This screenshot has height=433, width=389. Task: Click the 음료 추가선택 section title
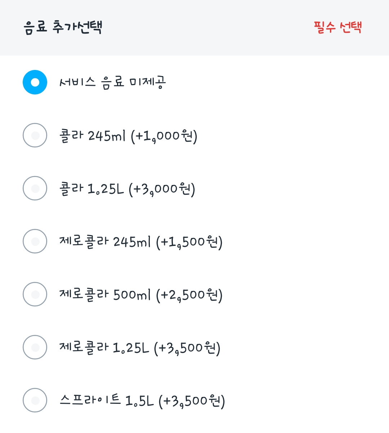(x=63, y=27)
